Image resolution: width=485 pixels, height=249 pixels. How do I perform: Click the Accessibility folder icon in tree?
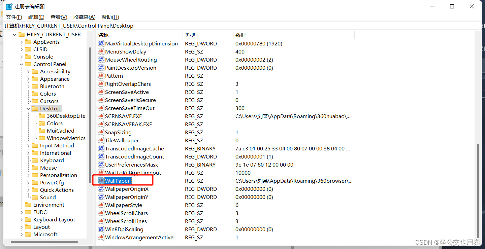point(35,71)
